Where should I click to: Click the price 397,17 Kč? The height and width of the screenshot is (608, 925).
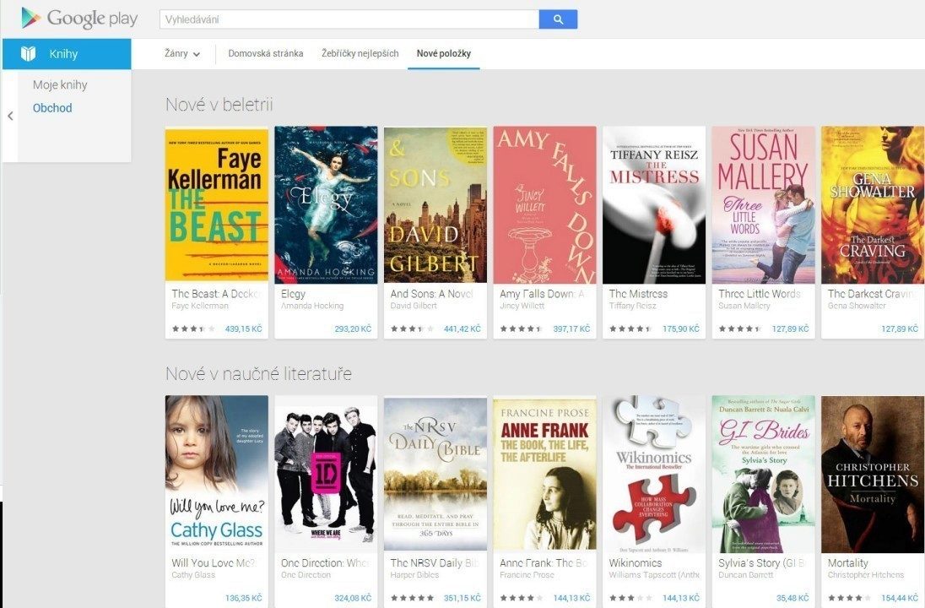pyautogui.click(x=571, y=328)
